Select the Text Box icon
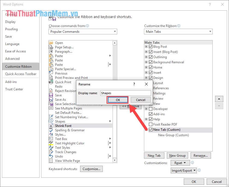This screenshot has height=187, width=229. pos(51,139)
